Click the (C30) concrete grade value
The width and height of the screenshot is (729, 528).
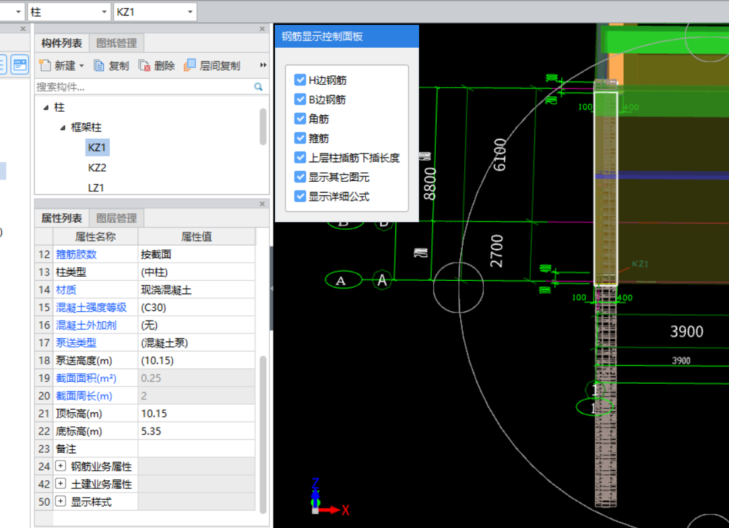197,307
